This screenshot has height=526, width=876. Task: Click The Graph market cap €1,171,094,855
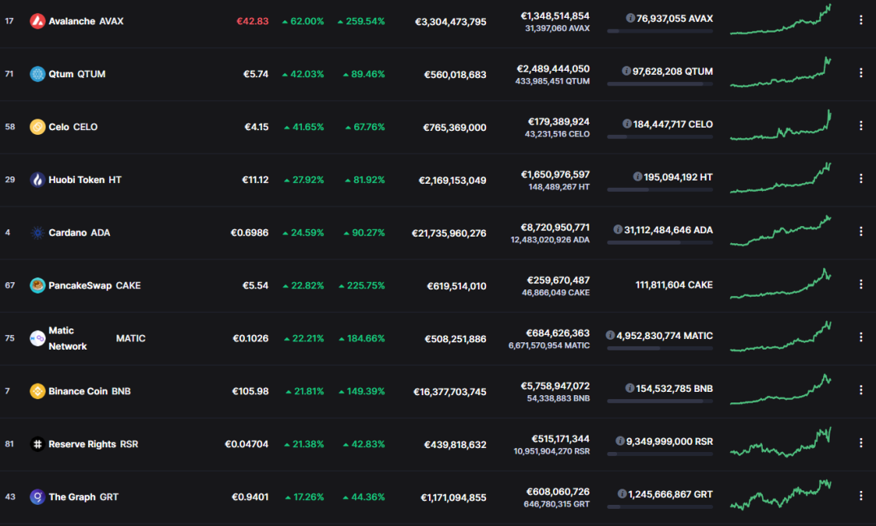(x=453, y=498)
